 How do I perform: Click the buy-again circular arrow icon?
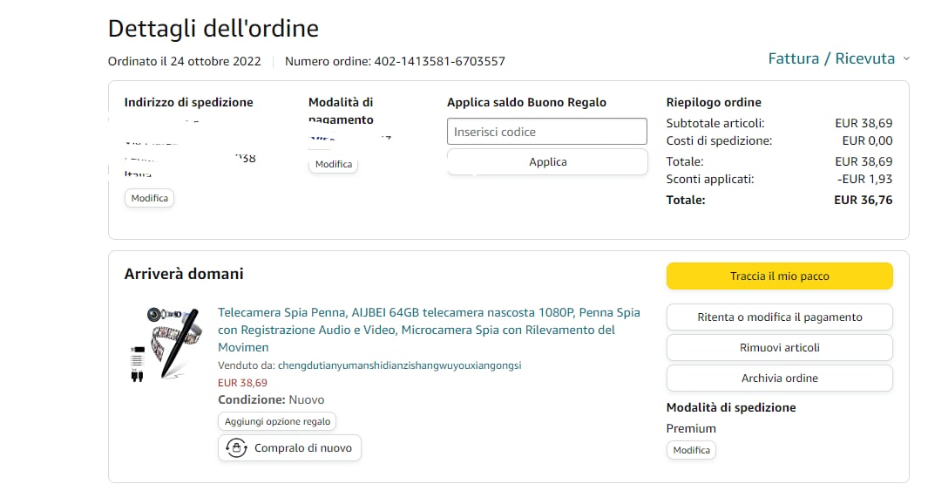(x=236, y=447)
